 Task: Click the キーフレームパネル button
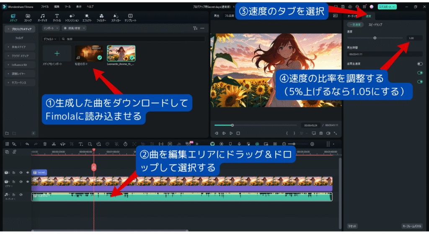[412, 226]
